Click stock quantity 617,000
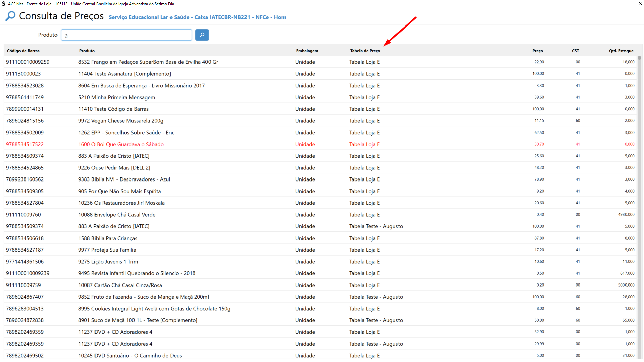Screen dimensions: 644x362 [x=627, y=273]
